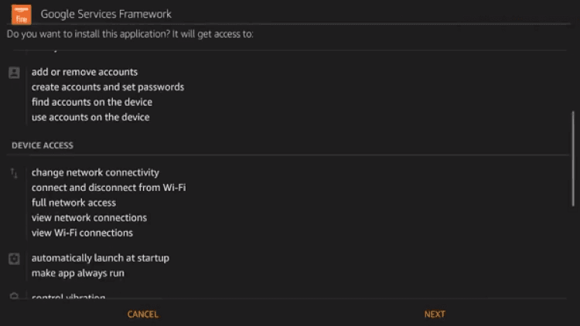Select 'use accounts on the device' entry
Screen dimensions: 580x326
[x=90, y=117]
